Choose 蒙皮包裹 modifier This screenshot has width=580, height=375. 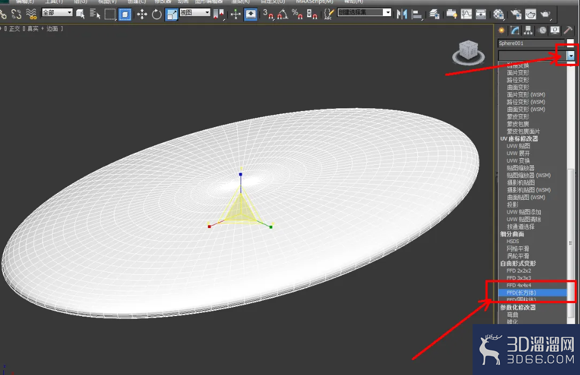(x=532, y=124)
